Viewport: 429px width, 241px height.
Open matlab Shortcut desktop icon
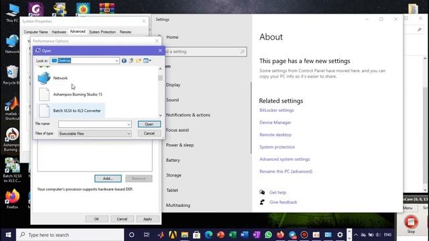tap(12, 108)
